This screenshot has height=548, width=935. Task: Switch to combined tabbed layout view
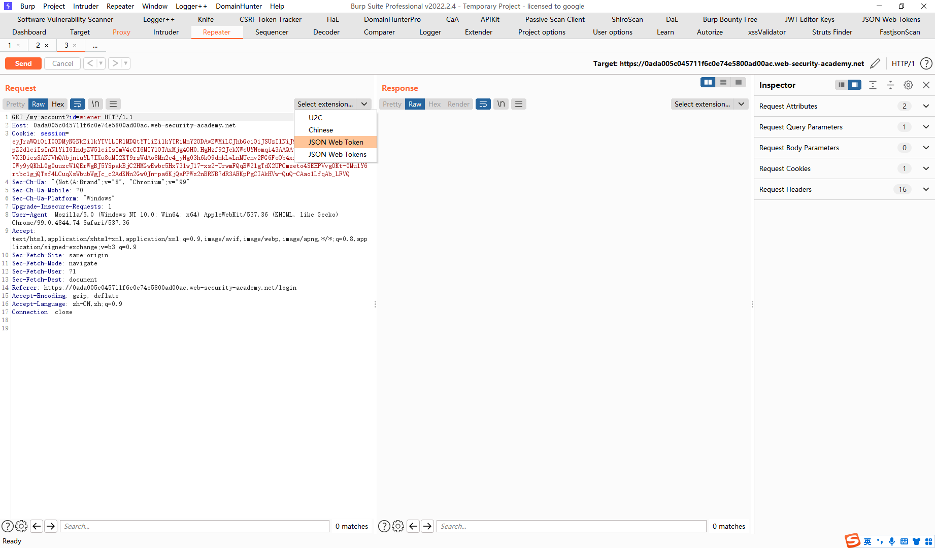coord(739,82)
